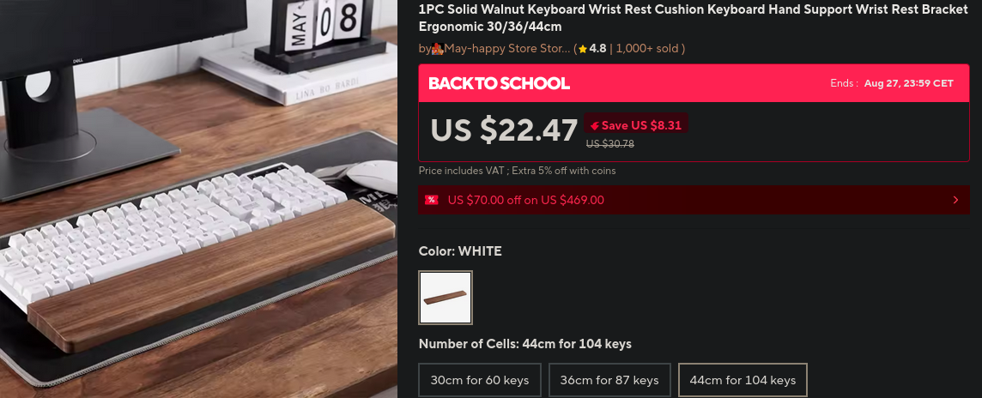This screenshot has width=982, height=398.
Task: Open the US $70.00 off coupon banner
Action: pyautogui.click(x=694, y=200)
